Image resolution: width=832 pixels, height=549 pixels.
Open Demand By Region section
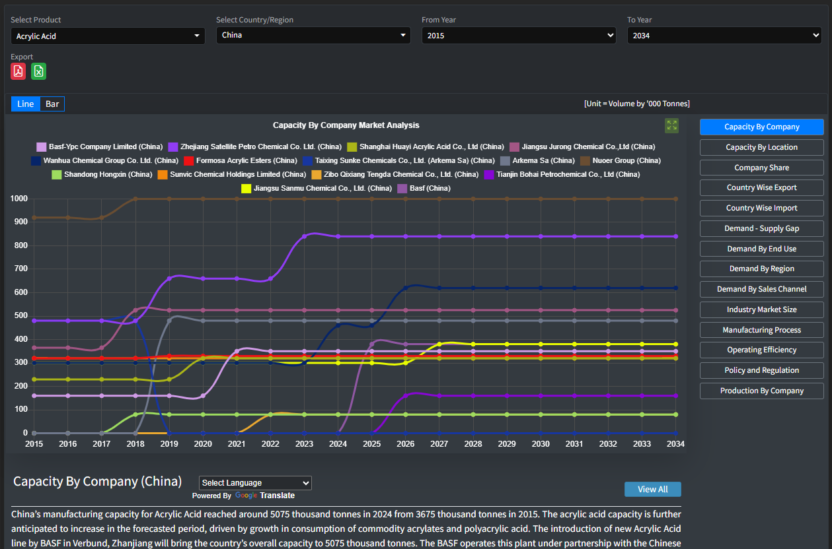point(762,269)
